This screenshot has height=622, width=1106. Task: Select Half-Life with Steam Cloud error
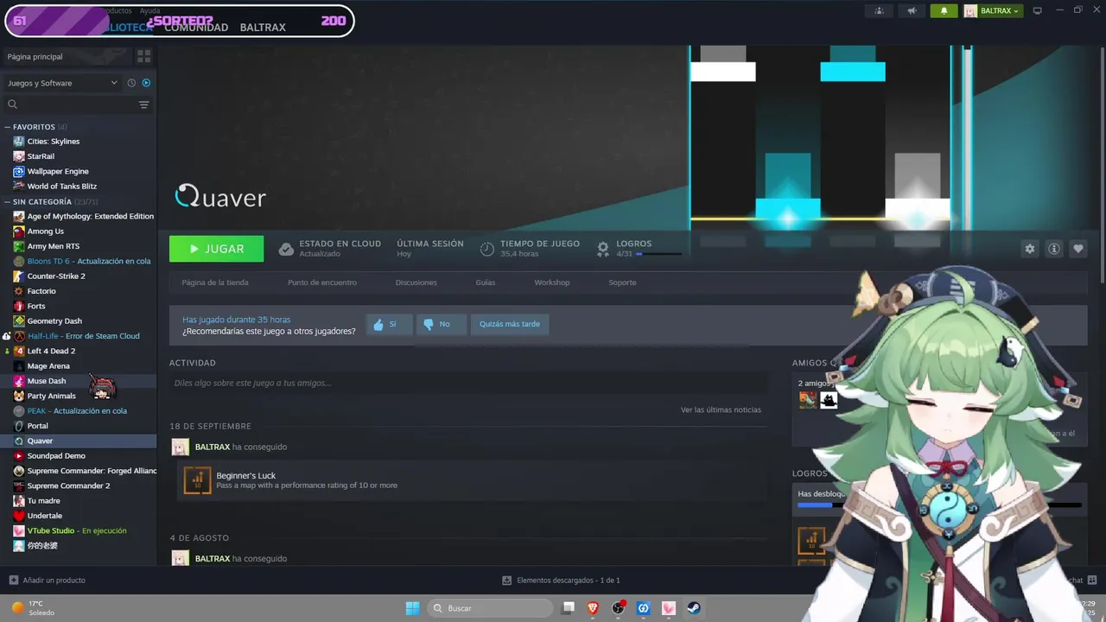coord(83,336)
